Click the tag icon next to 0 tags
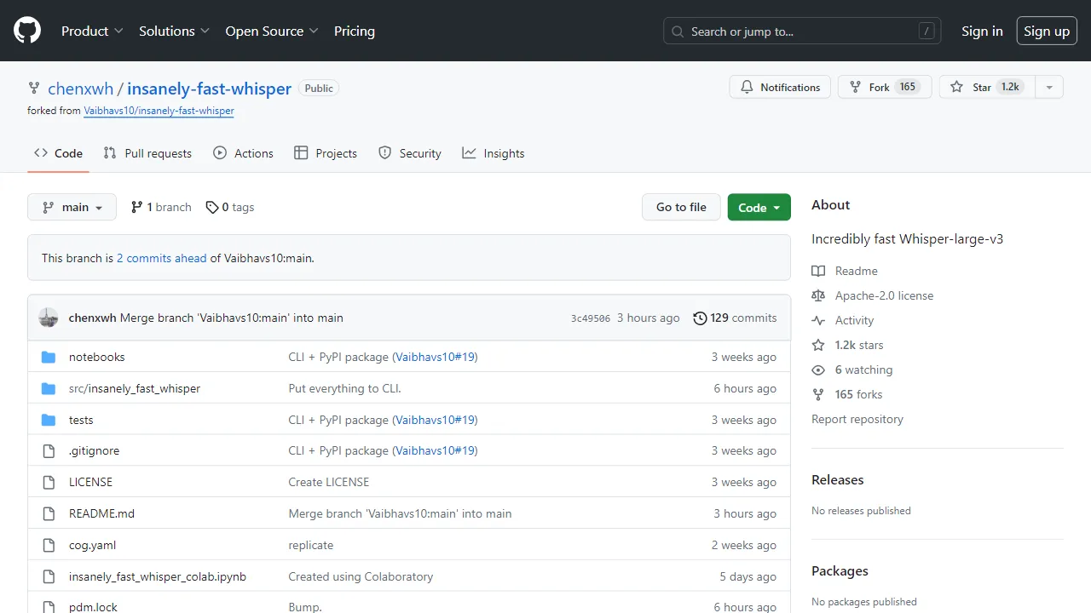Viewport: 1091px width, 613px height. pyautogui.click(x=212, y=207)
